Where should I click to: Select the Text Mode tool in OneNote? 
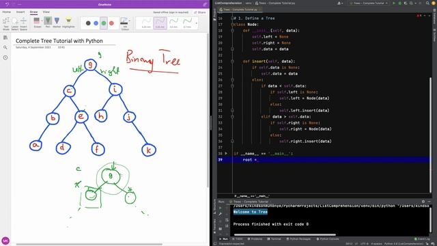pos(6,24)
